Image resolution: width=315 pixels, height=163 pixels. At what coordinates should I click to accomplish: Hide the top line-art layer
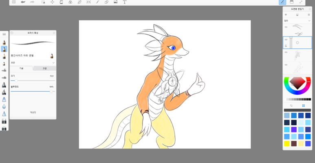[286, 27]
